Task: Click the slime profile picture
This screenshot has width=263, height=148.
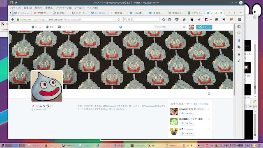Action: (47, 86)
